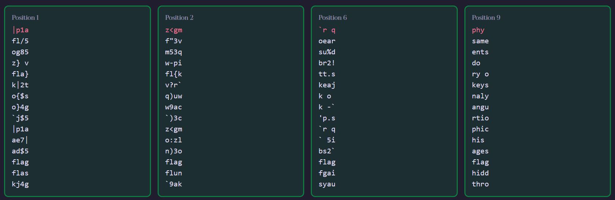Screen dimensions: 615x200
Task: Select "oear" in the Position 6 list
Action: (x=327, y=41)
